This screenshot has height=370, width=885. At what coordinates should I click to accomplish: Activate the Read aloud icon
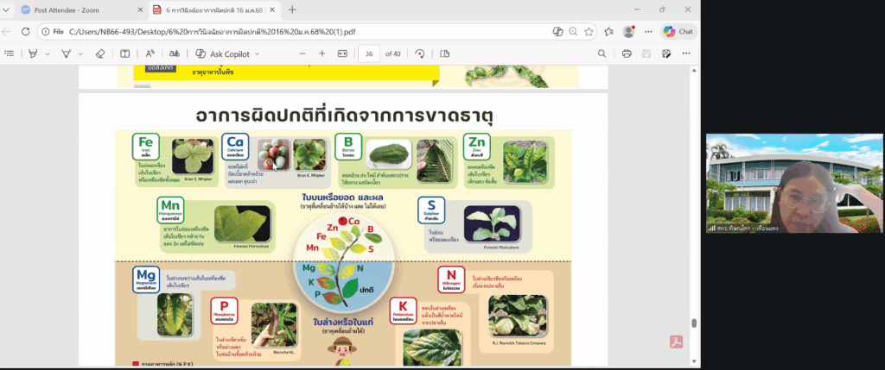click(150, 53)
